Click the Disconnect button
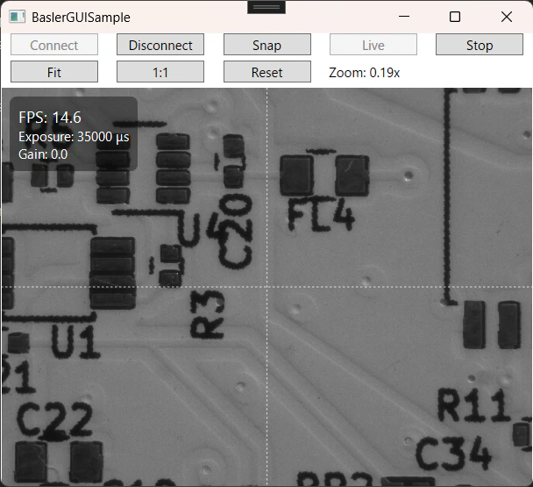The height and width of the screenshot is (487, 533). pyautogui.click(x=160, y=45)
